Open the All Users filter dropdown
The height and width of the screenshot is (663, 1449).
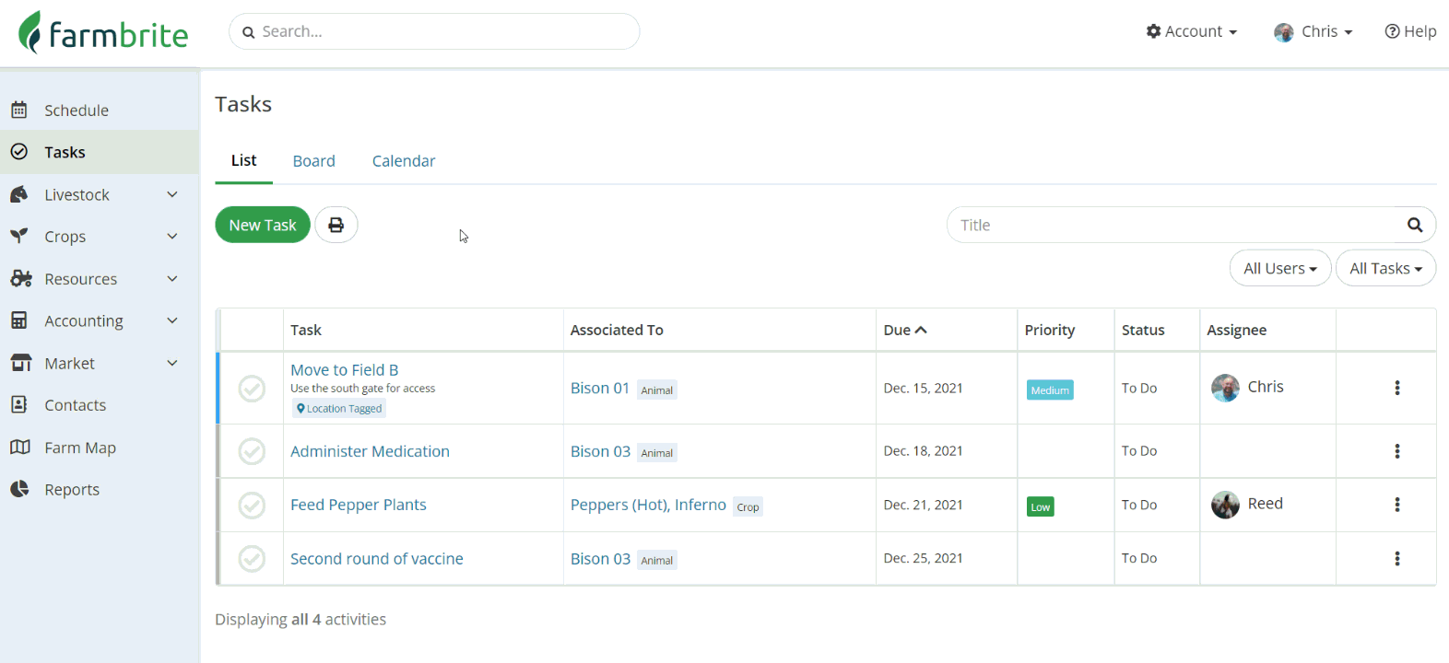click(x=1279, y=268)
